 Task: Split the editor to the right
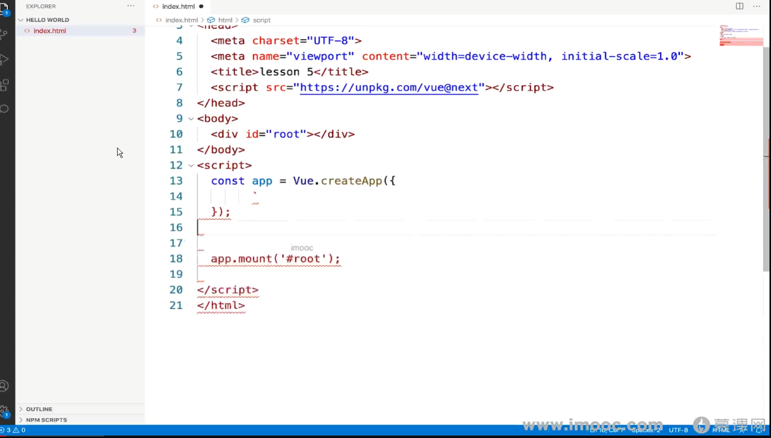740,6
